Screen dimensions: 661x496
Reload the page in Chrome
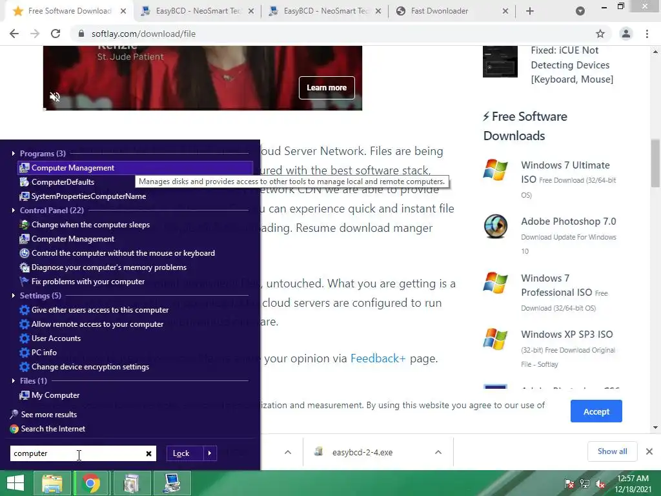point(56,34)
